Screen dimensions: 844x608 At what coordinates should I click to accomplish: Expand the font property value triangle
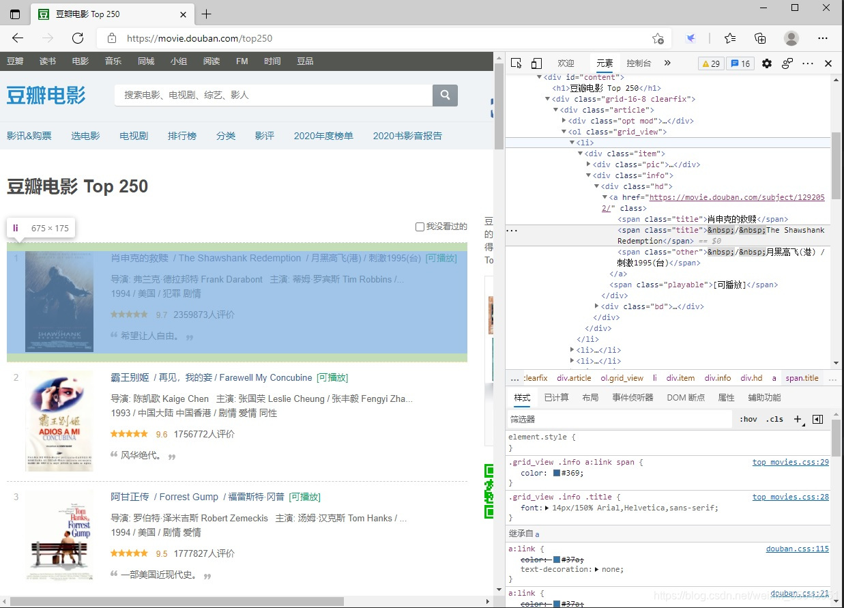547,508
